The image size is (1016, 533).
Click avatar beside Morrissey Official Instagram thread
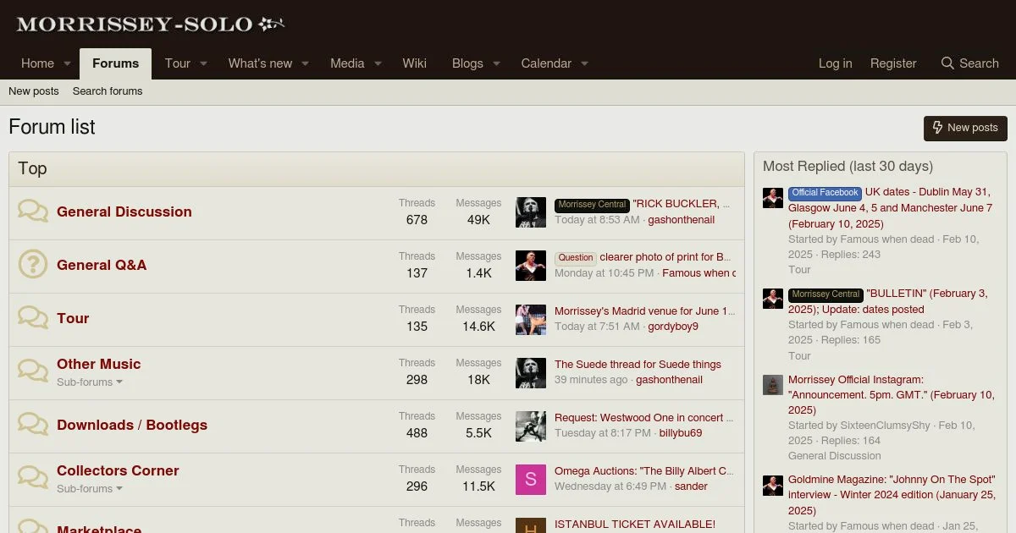click(x=772, y=385)
